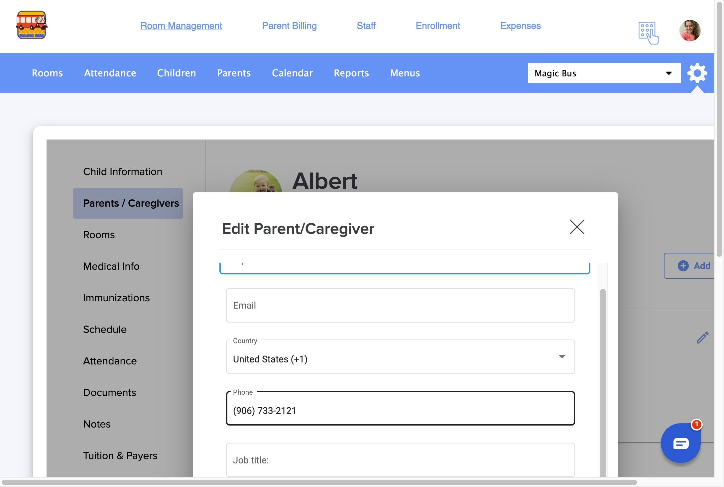This screenshot has width=724, height=487.
Task: Open settings via gear icon
Action: [697, 73]
